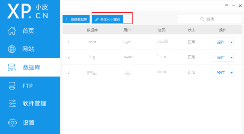Image resolution: width=244 pixels, height=134 pixels.
Task: Expand the 操作 dropdown arrow in row 2
Action: (x=232, y=57)
